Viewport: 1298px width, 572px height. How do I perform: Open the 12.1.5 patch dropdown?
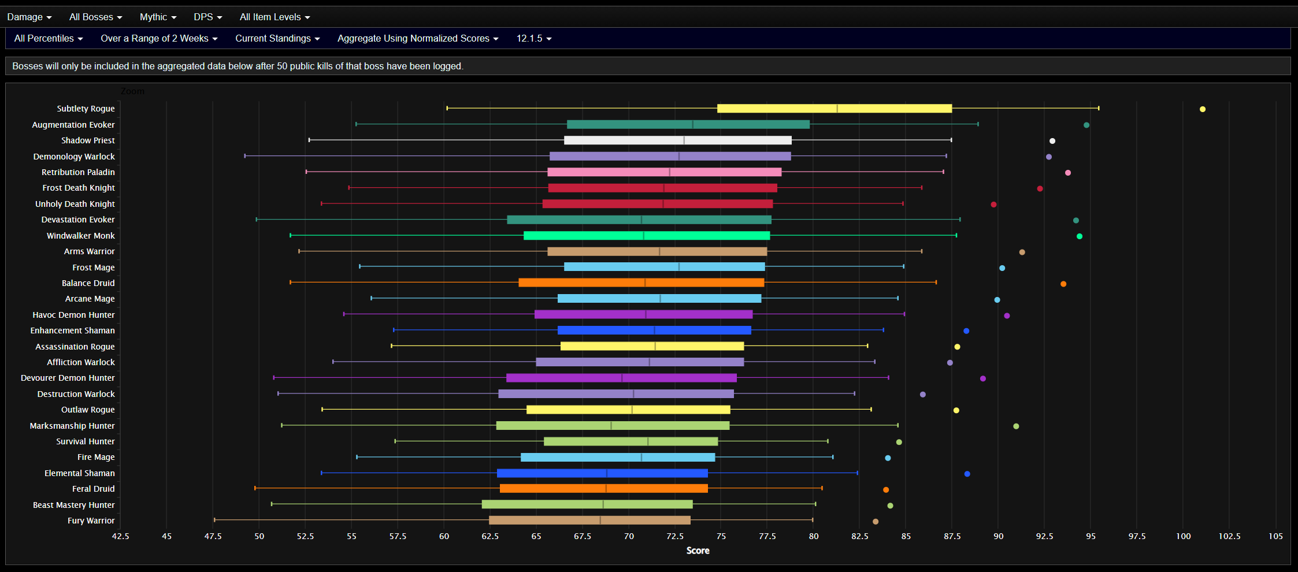coord(534,39)
